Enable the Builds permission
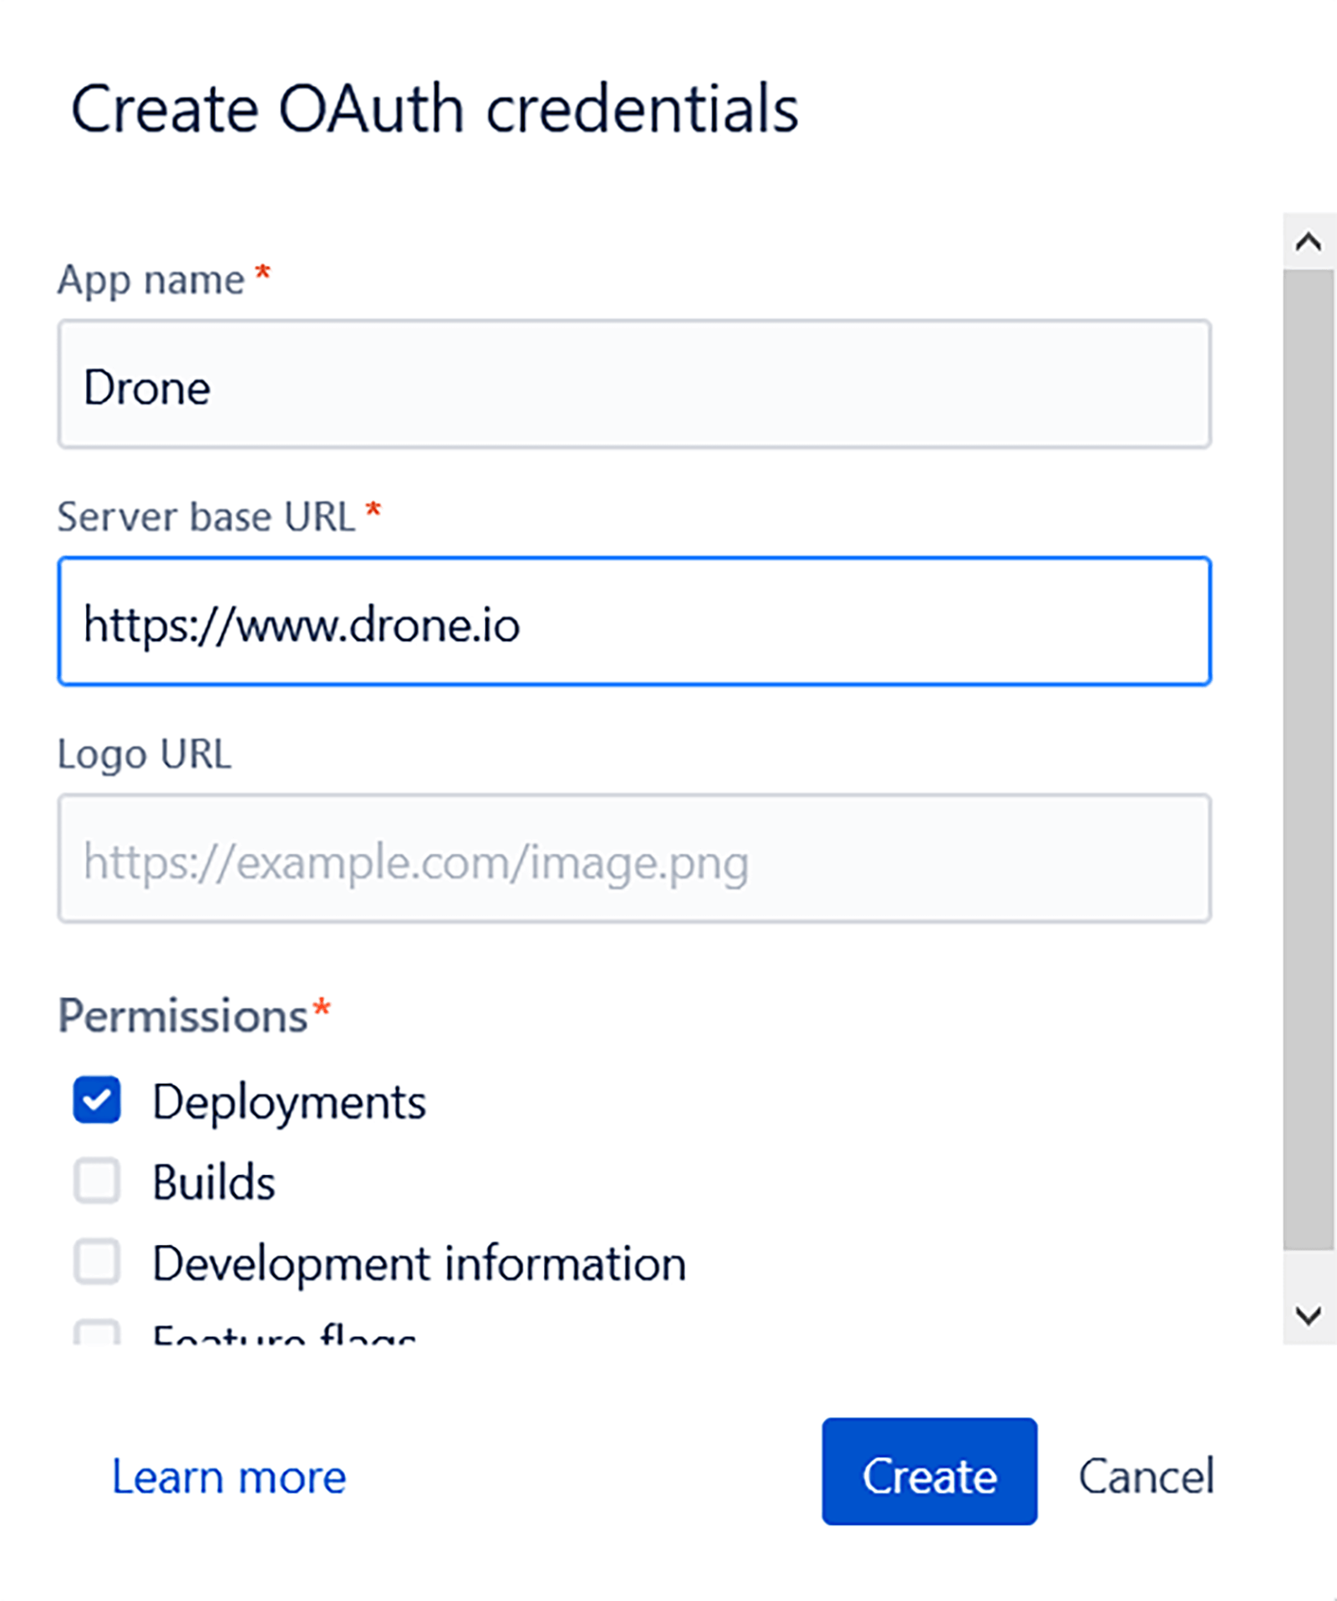1337x1601 pixels. click(98, 1182)
